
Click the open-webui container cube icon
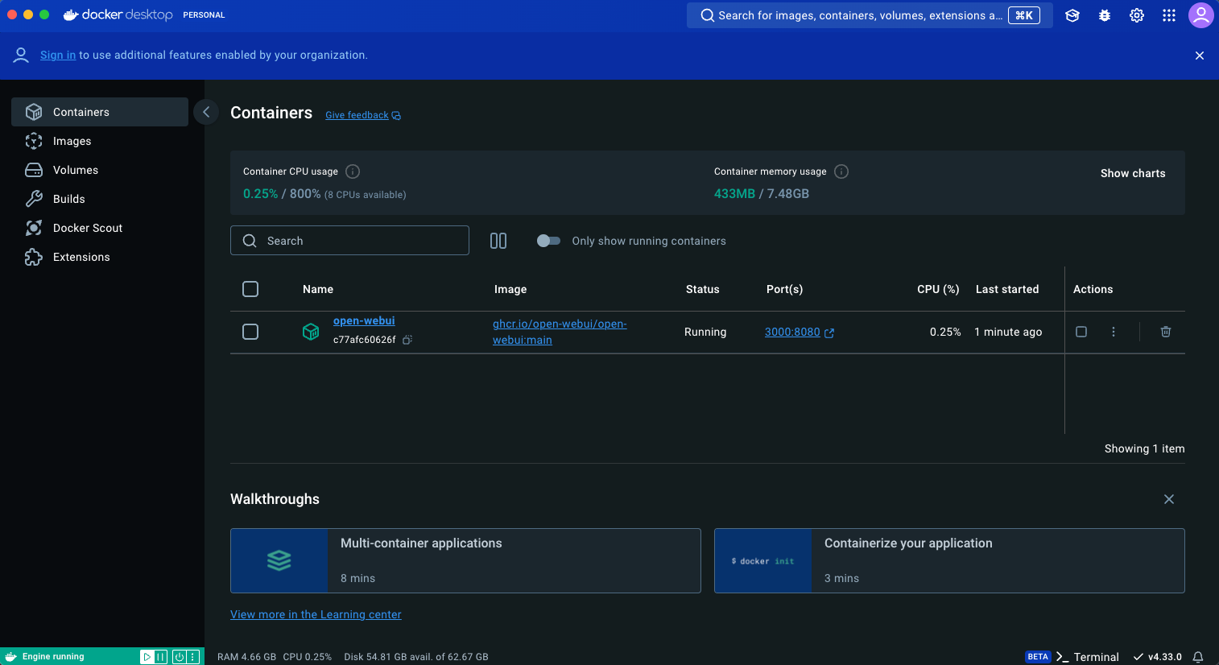311,332
